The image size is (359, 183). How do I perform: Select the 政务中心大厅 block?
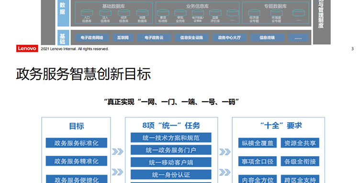click(229, 37)
